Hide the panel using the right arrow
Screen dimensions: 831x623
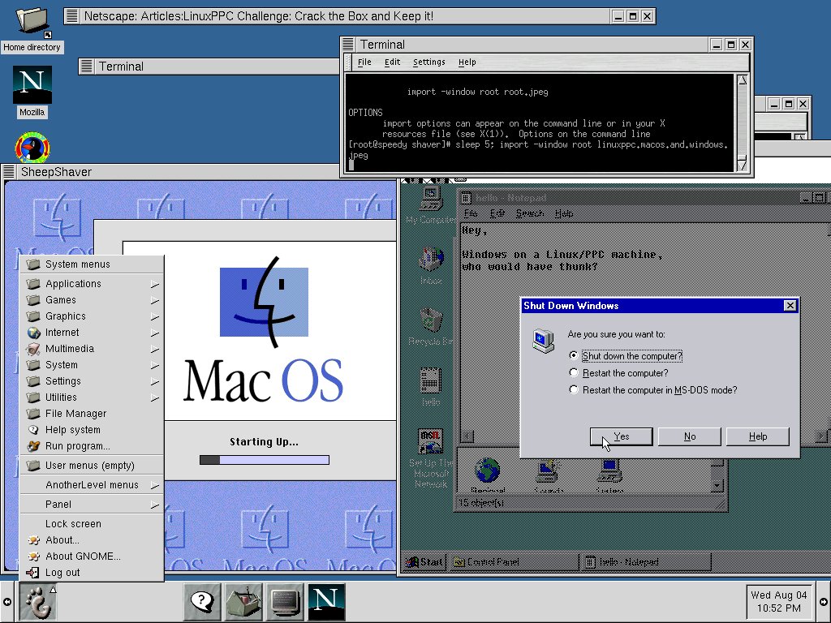[x=824, y=602]
